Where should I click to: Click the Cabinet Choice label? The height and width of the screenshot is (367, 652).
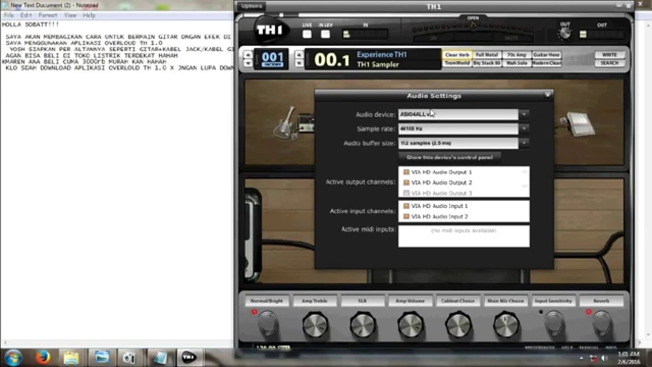(457, 301)
